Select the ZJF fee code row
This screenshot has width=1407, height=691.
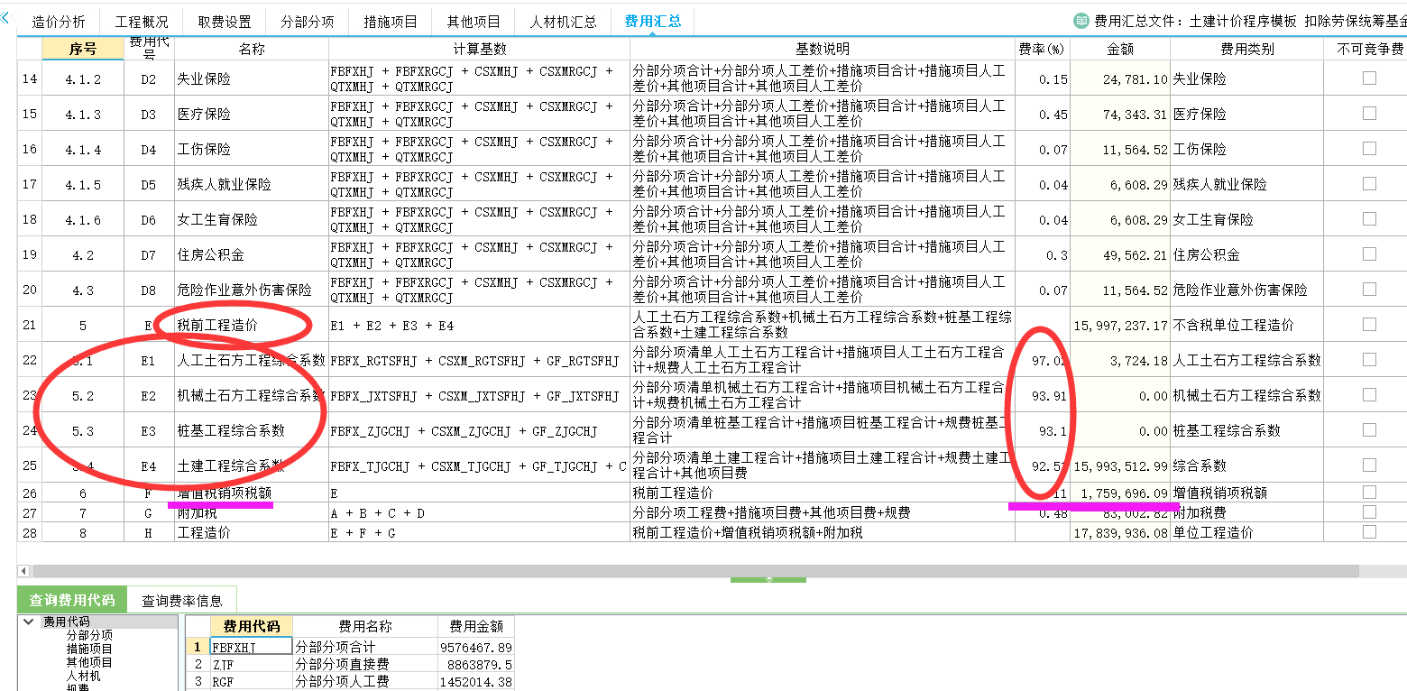tap(251, 664)
